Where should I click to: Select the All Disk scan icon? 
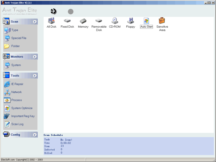click(x=51, y=21)
